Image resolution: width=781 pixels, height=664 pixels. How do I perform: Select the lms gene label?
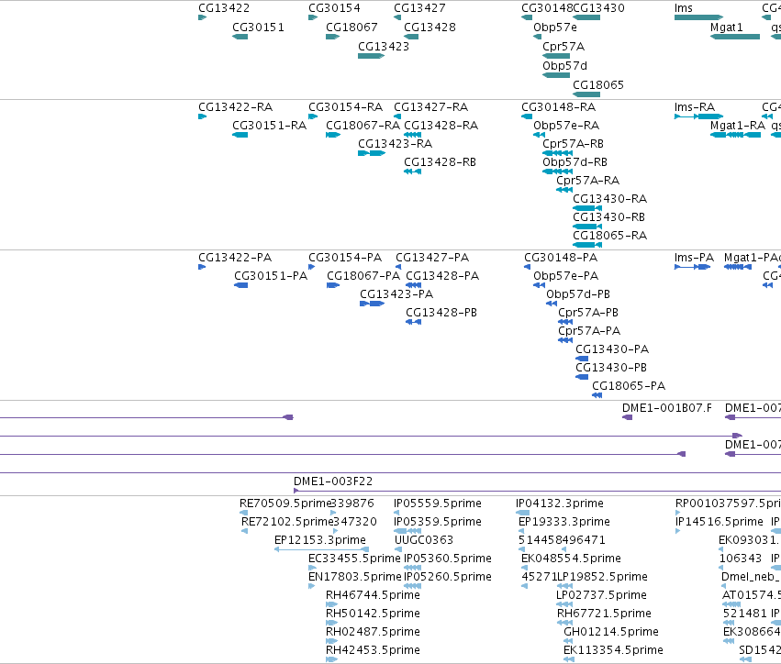point(684,8)
